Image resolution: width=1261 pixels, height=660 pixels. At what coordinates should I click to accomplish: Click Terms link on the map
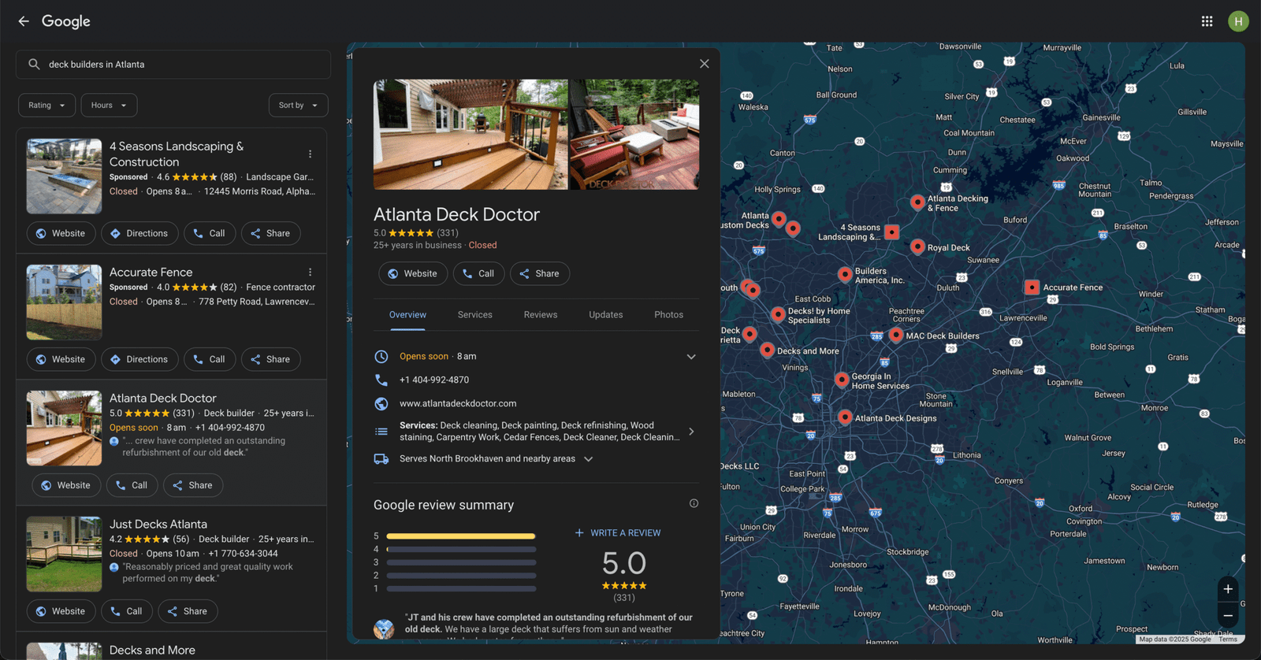click(1227, 640)
